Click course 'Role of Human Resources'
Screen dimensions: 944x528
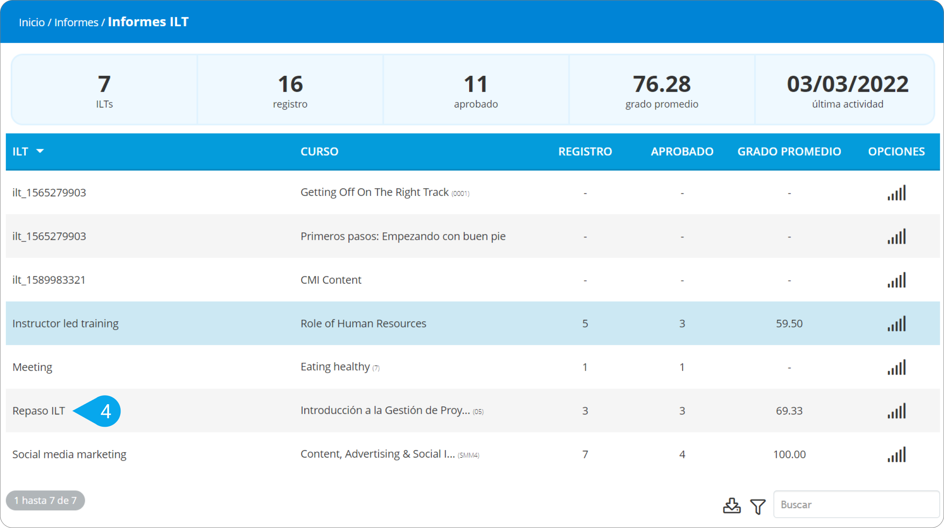[x=363, y=323]
